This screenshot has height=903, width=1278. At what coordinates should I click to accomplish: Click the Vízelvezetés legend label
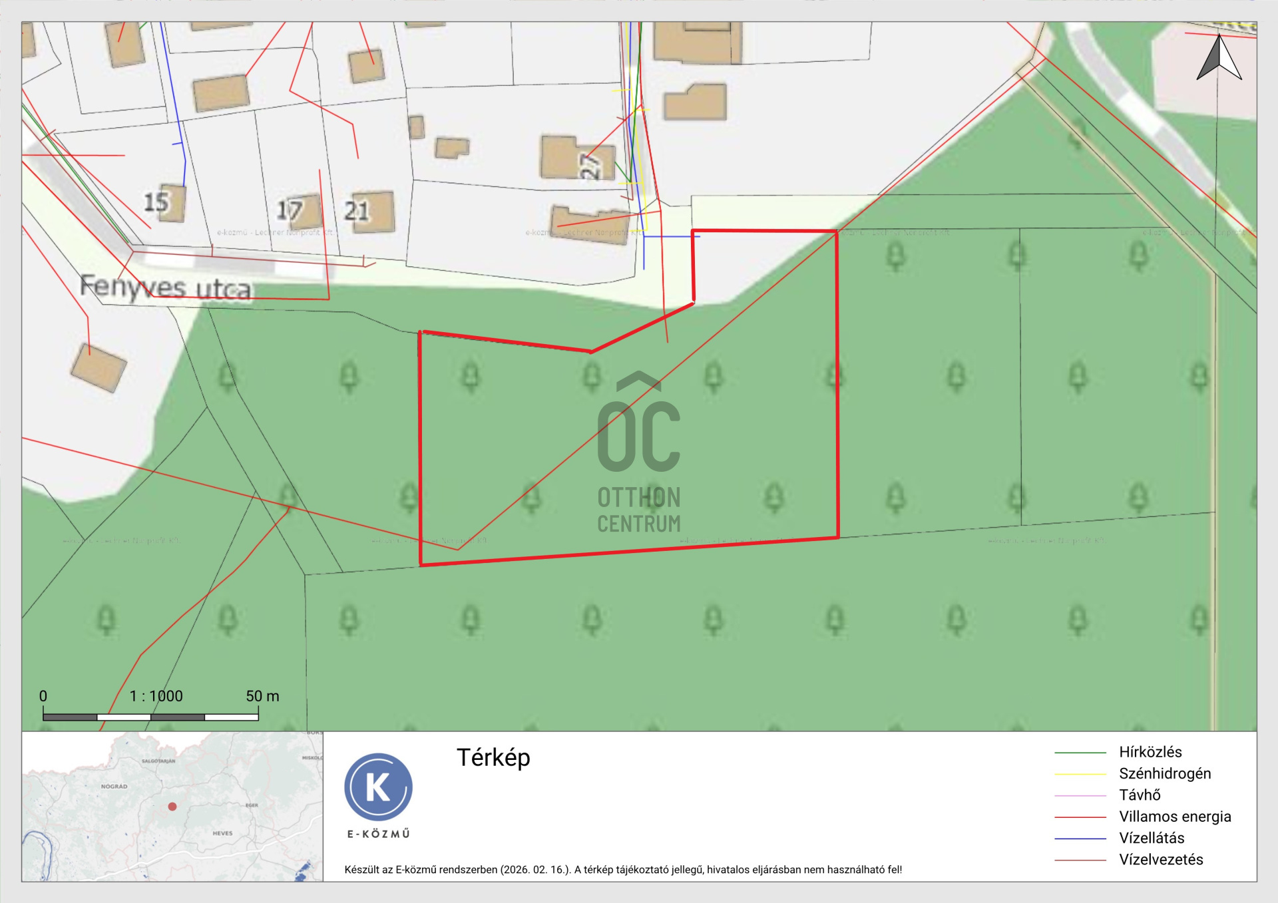click(1161, 860)
